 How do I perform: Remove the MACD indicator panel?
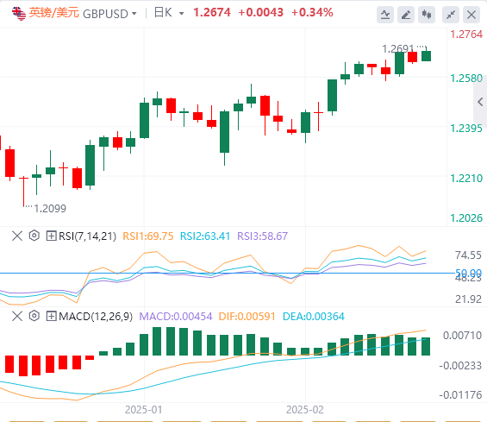click(17, 316)
